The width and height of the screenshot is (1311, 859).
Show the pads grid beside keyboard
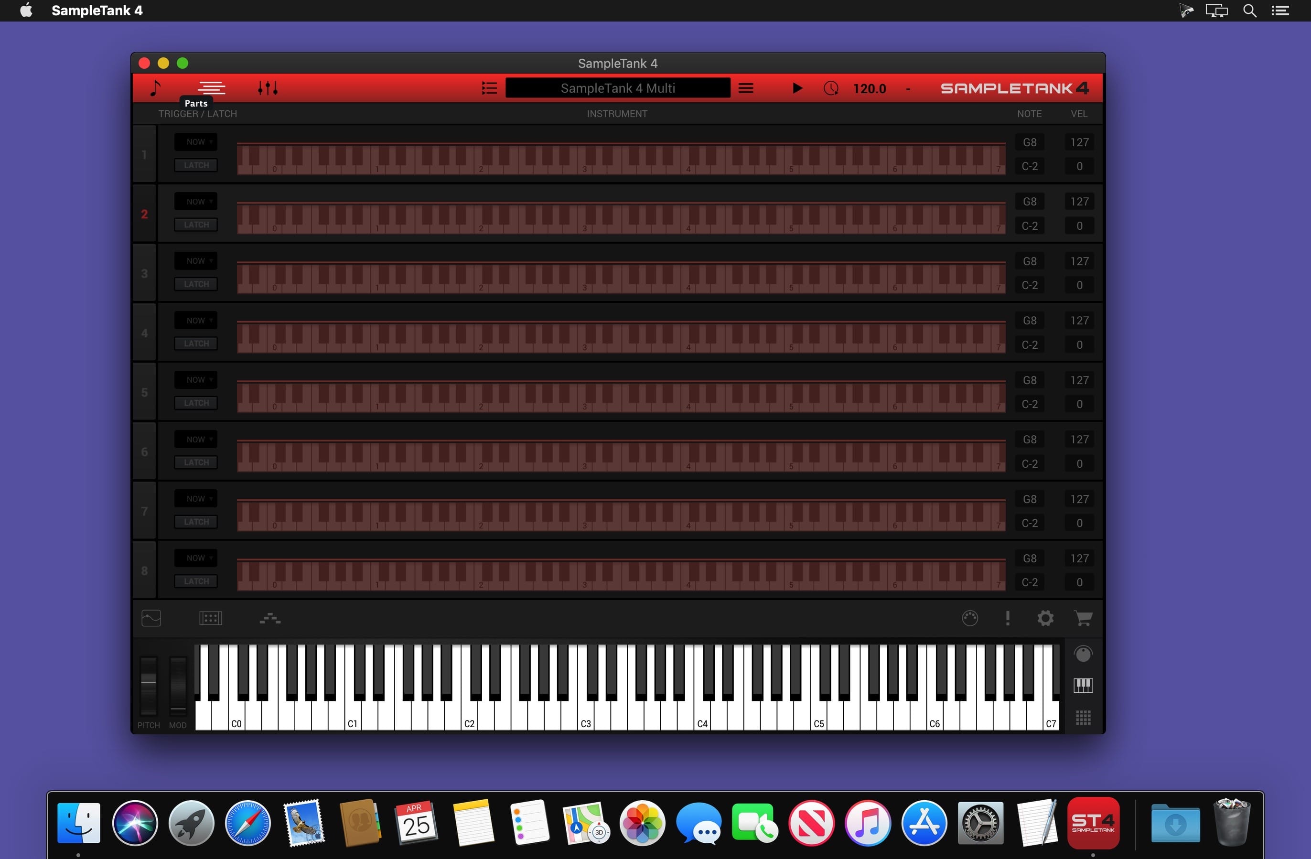[x=1083, y=718]
